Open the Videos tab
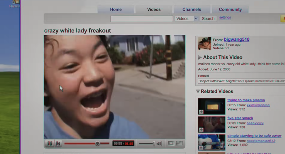Image resolution: width=285 pixels, height=154 pixels. pos(154,9)
